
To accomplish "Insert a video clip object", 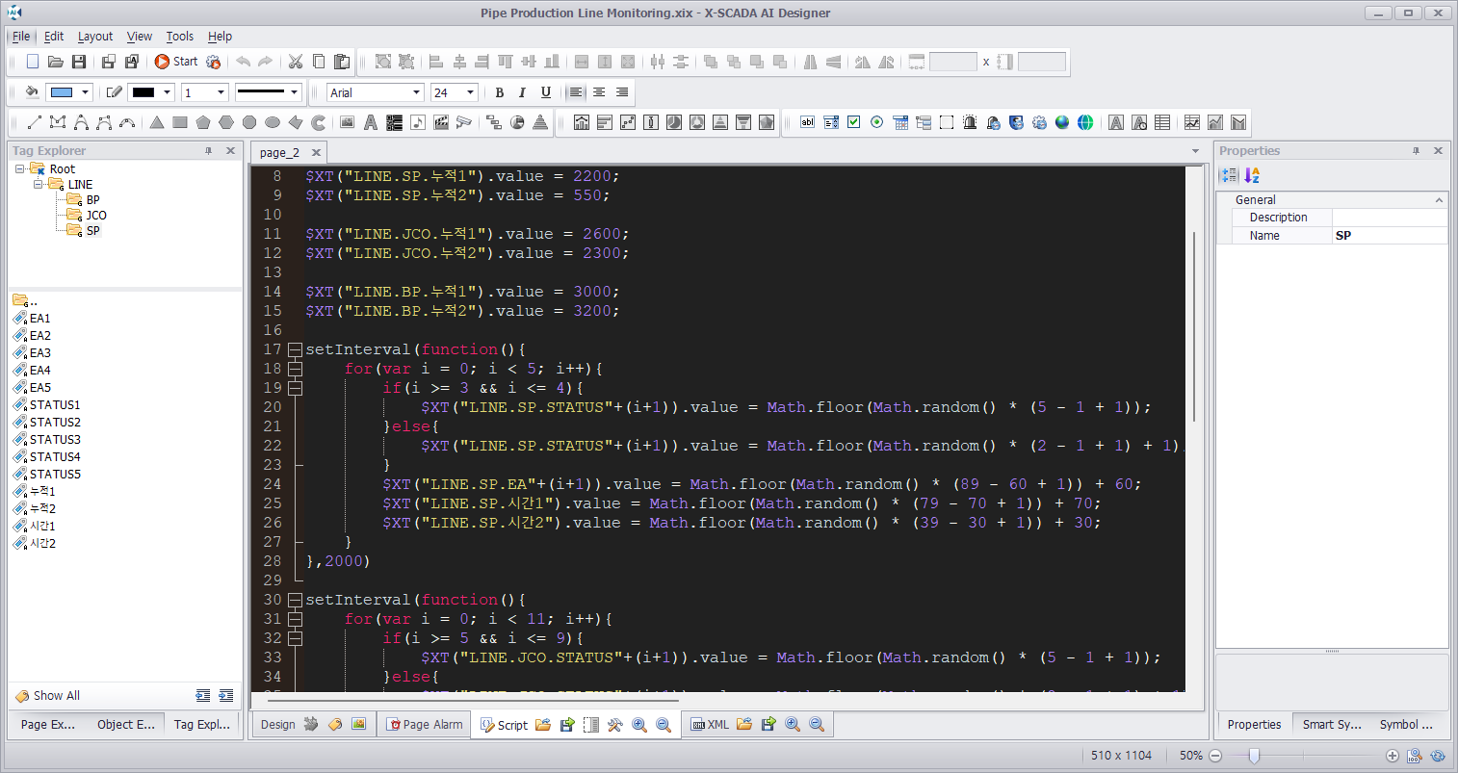I will pyautogui.click(x=441, y=122).
